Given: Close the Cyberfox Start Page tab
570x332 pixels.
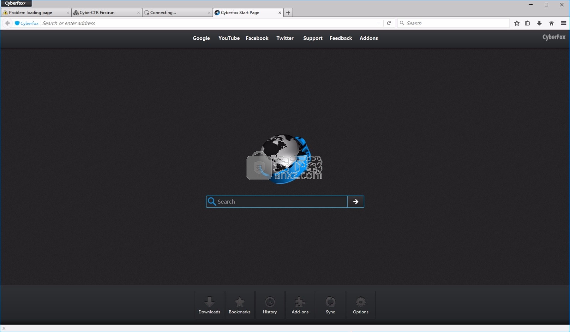Looking at the screenshot, I should click(280, 12).
